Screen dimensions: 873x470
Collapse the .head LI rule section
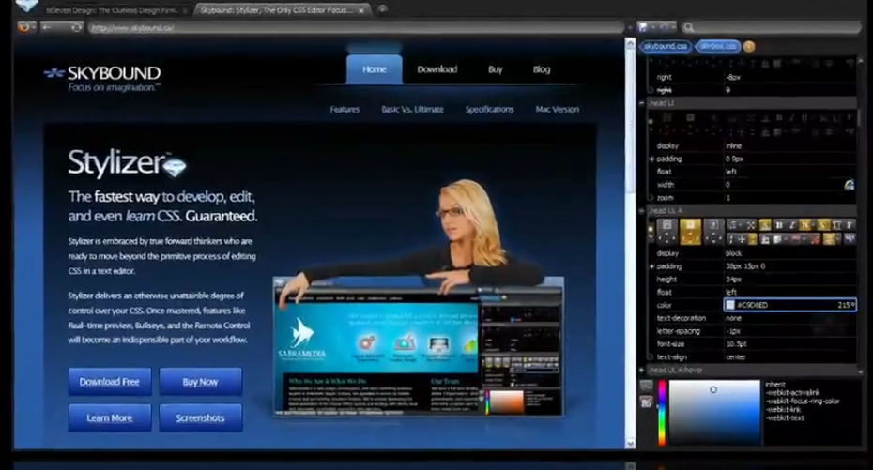coord(641,103)
